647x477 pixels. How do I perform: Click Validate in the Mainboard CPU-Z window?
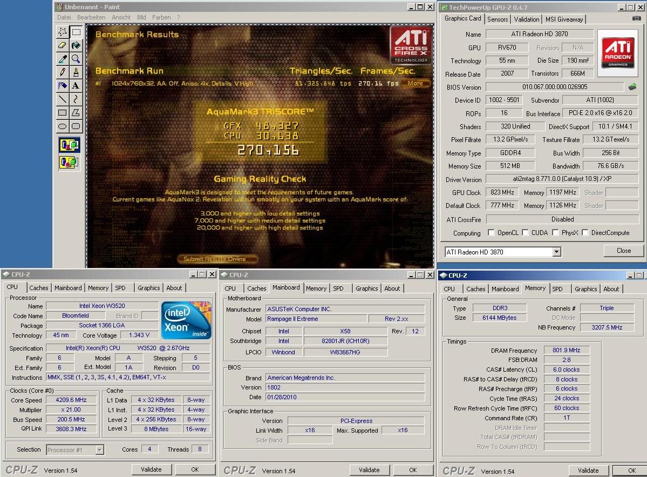click(x=369, y=470)
